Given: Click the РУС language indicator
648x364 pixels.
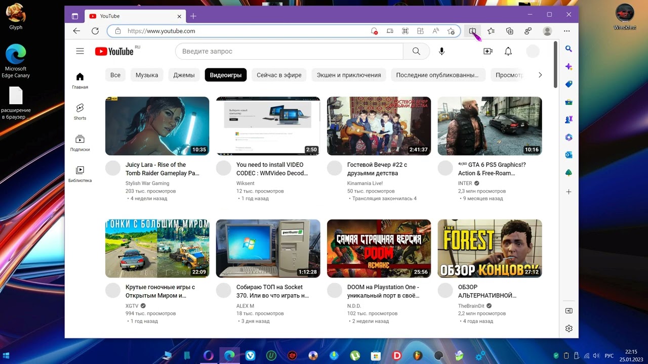Looking at the screenshot, I should pos(610,355).
